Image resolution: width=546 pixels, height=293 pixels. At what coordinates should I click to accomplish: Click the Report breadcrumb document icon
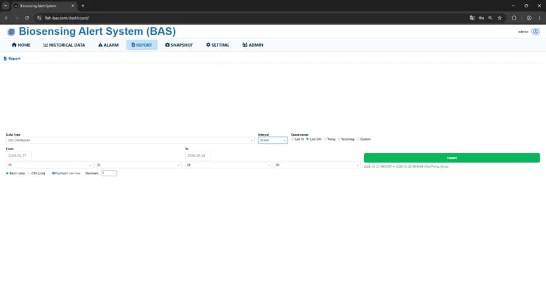5,59
